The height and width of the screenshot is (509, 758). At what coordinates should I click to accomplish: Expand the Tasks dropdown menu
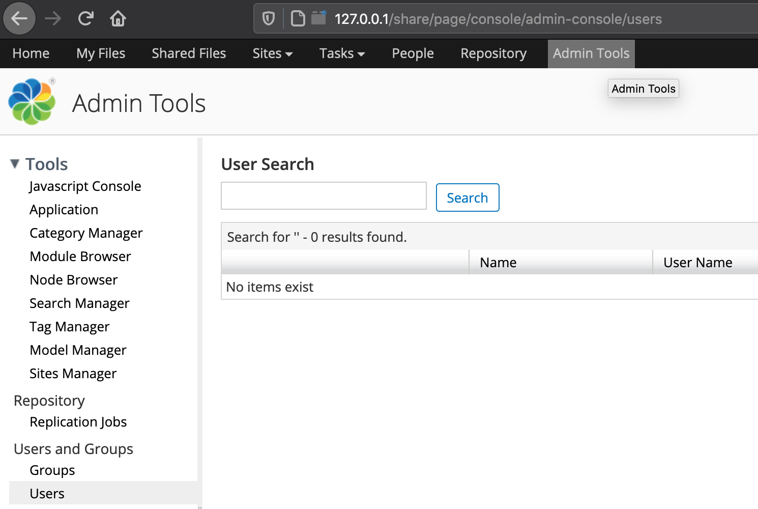click(342, 53)
